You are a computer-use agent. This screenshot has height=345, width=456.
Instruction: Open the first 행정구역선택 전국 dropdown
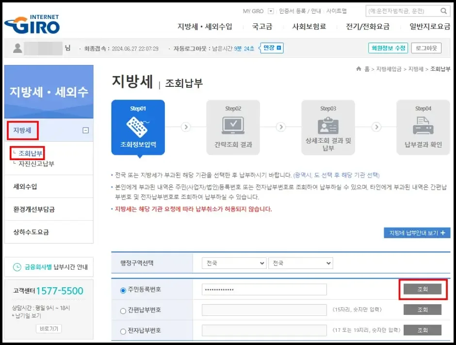[234, 263]
